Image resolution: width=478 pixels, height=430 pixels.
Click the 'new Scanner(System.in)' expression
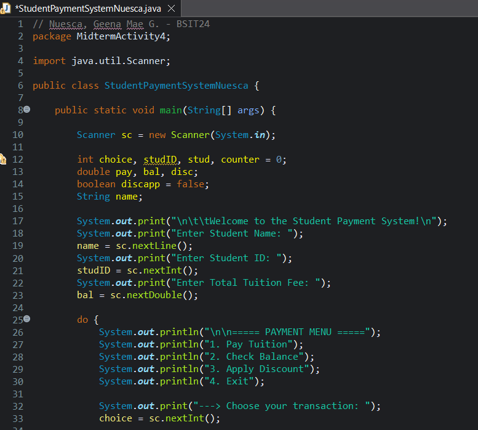pos(209,135)
